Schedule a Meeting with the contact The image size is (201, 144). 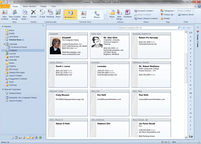click(x=50, y=14)
